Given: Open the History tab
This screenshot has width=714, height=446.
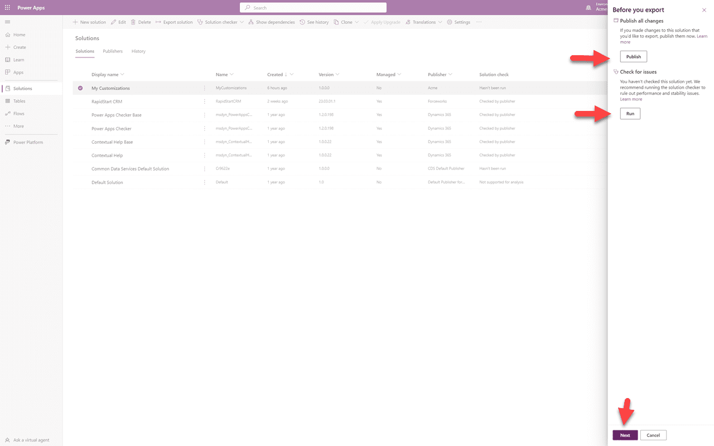Looking at the screenshot, I should pyautogui.click(x=138, y=51).
